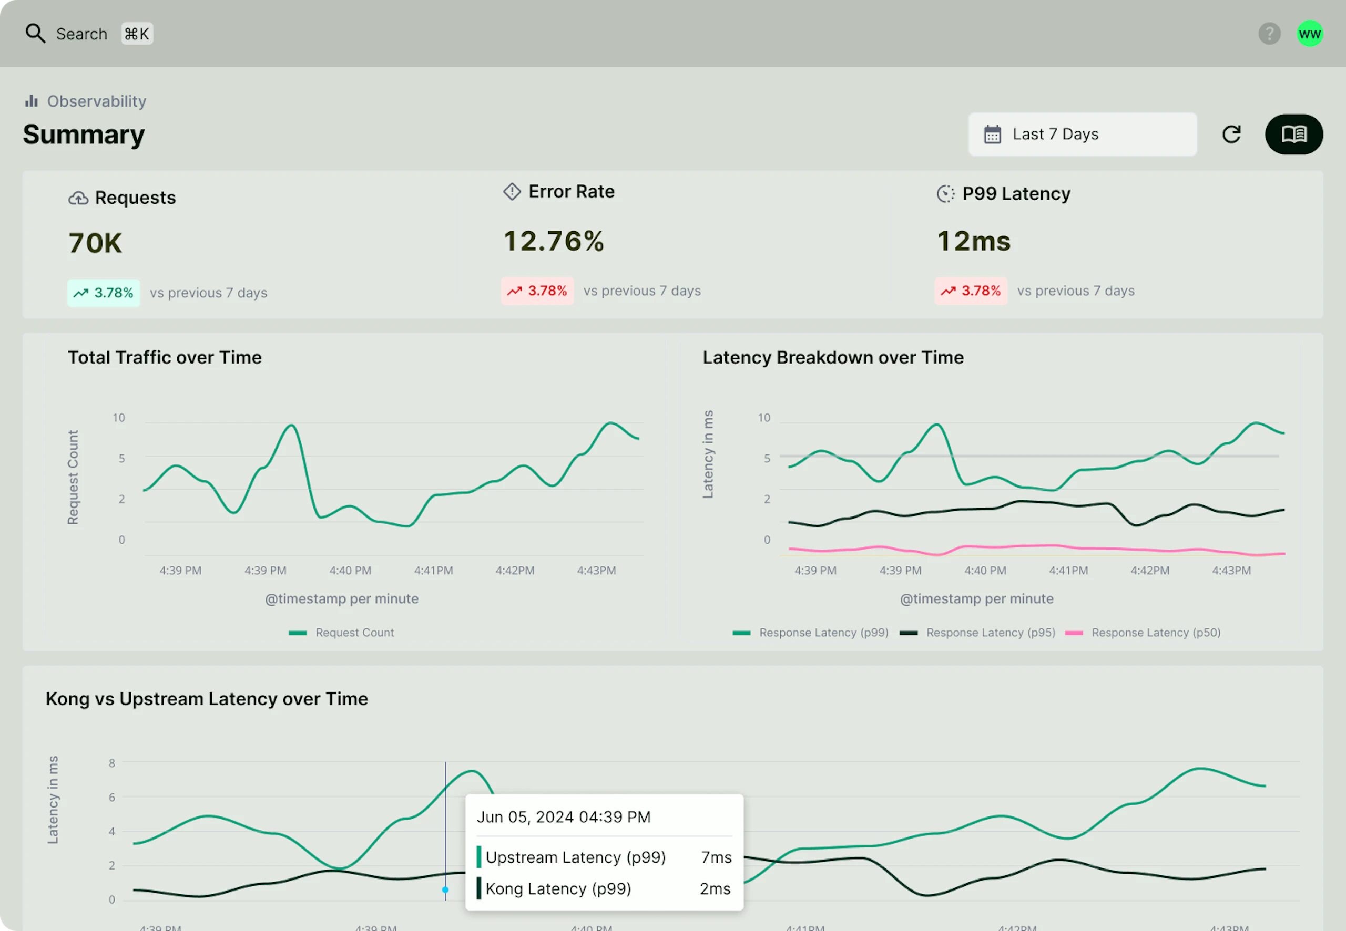Click the P99 Latency clock icon
Viewport: 1346px width, 931px height.
point(945,194)
